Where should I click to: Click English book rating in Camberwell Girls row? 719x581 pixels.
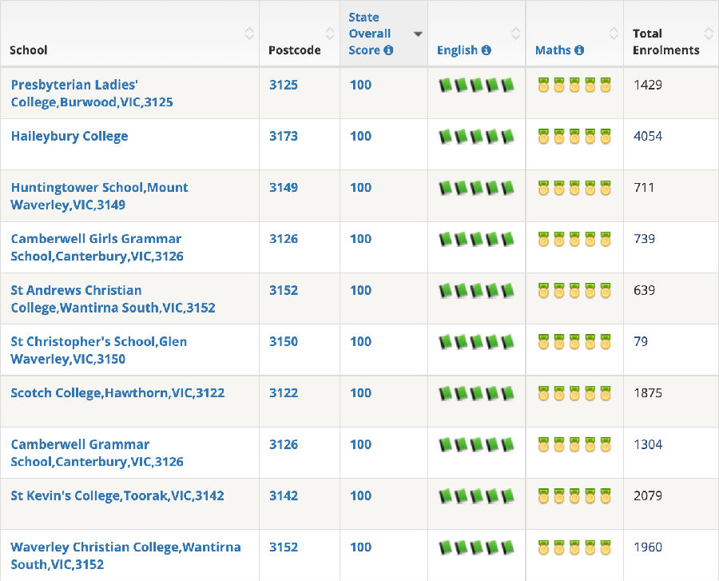pos(476,239)
